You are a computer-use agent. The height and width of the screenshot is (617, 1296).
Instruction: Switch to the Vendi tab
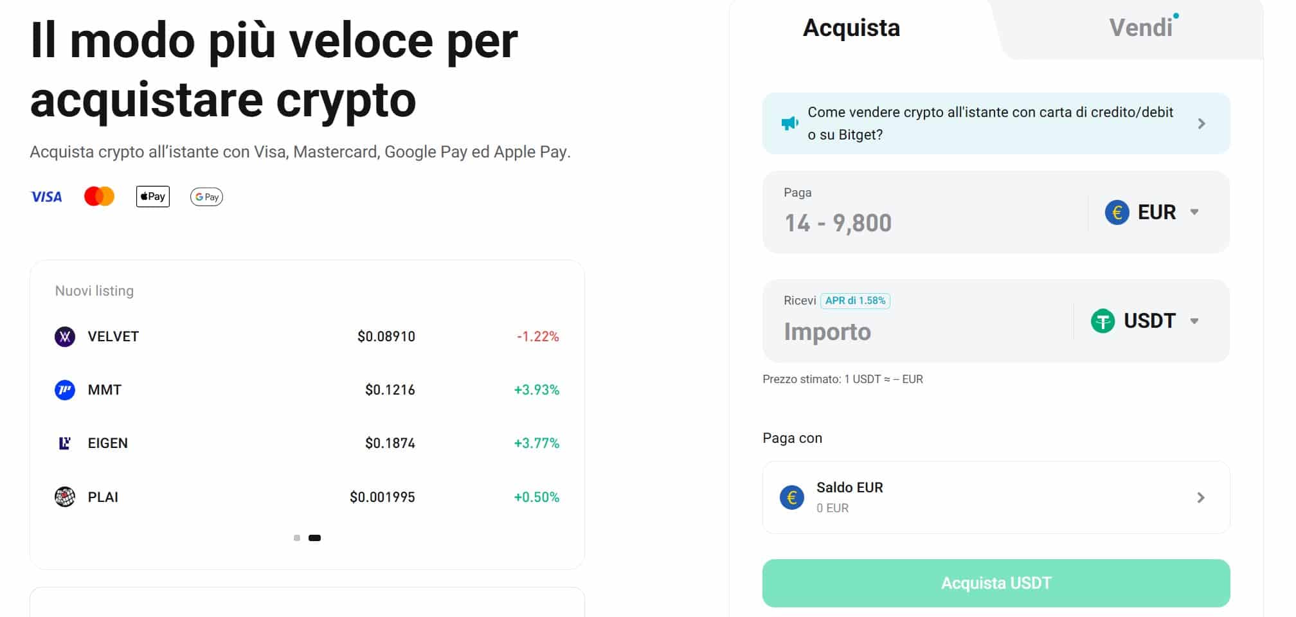(1142, 27)
